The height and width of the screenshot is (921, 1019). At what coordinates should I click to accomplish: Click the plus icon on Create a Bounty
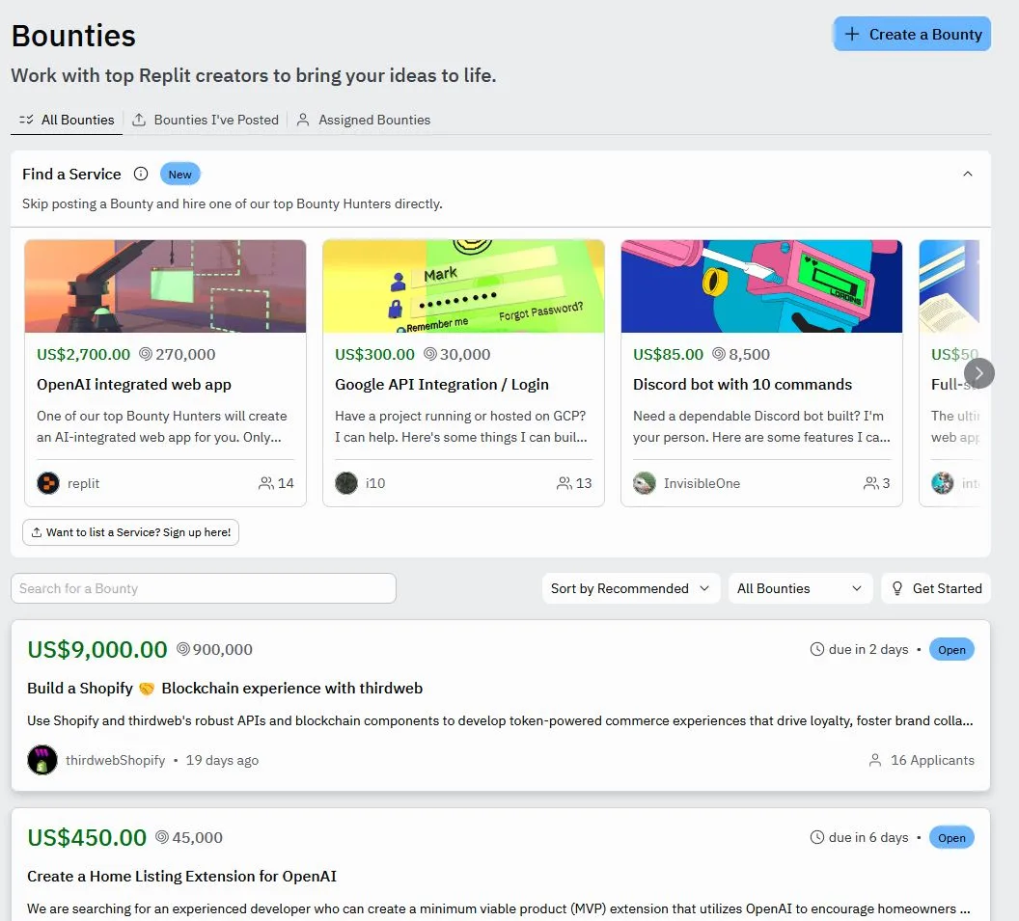click(852, 34)
